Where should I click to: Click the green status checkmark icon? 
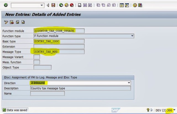click(4, 110)
